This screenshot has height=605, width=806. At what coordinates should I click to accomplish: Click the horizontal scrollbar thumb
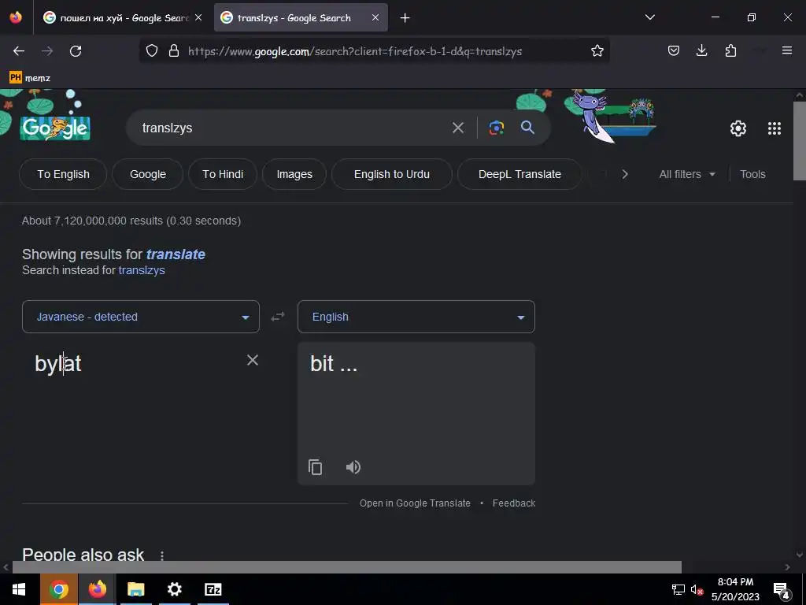click(x=347, y=567)
